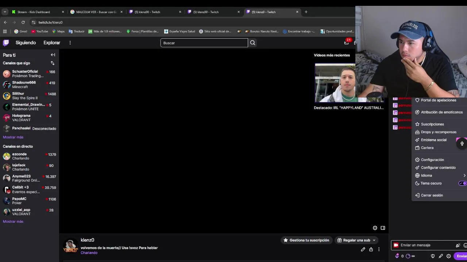Open Anyme023 live channel

point(30,178)
